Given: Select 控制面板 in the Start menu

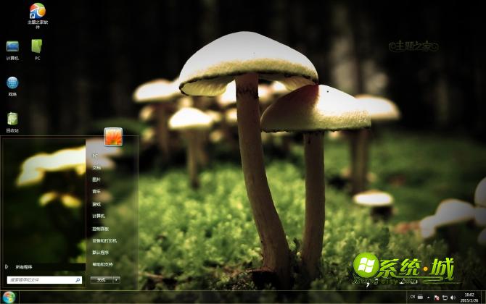Looking at the screenshot, I should 100,228.
